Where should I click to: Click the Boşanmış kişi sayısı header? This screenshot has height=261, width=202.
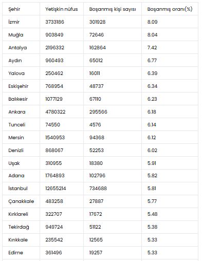[x=113, y=9]
